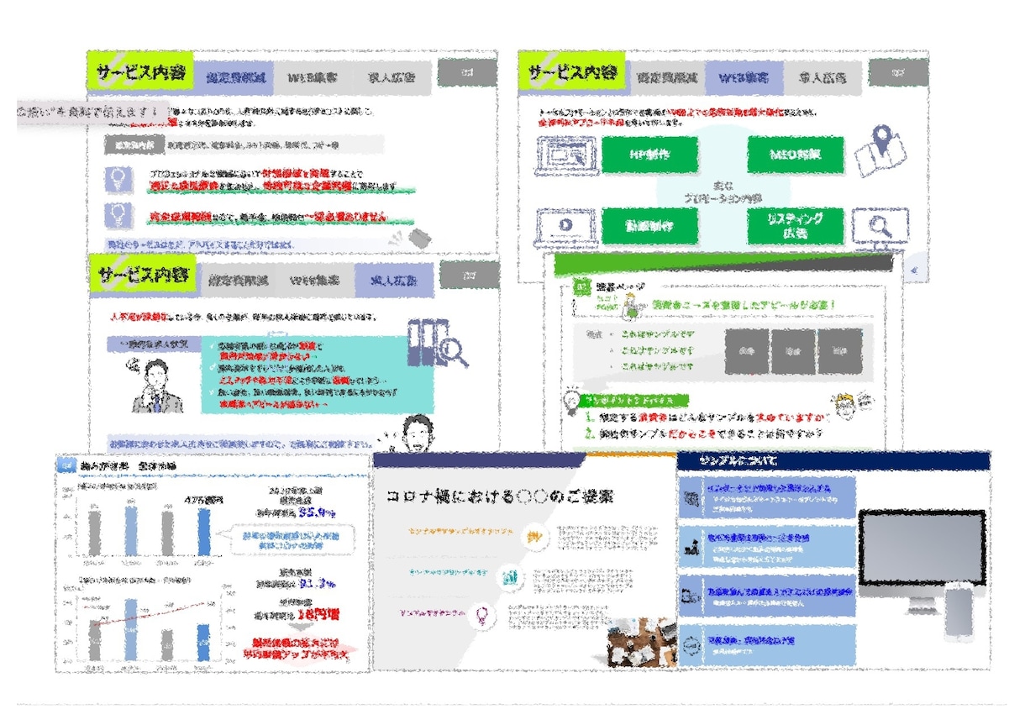The image size is (1025, 725).
Task: Click the purple lightbulb icon on corona slide
Action: (483, 615)
